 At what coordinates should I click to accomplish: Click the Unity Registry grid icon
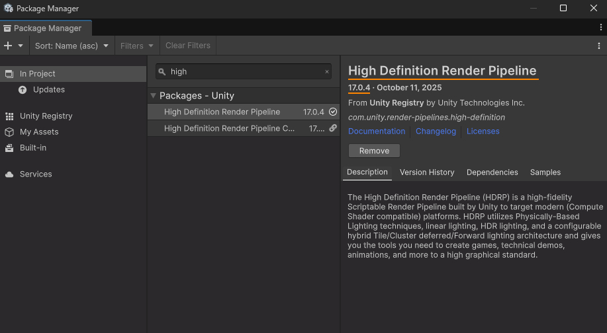click(x=9, y=116)
